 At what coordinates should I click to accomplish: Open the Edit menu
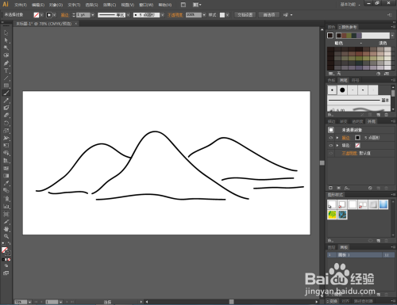pyautogui.click(x=38, y=5)
